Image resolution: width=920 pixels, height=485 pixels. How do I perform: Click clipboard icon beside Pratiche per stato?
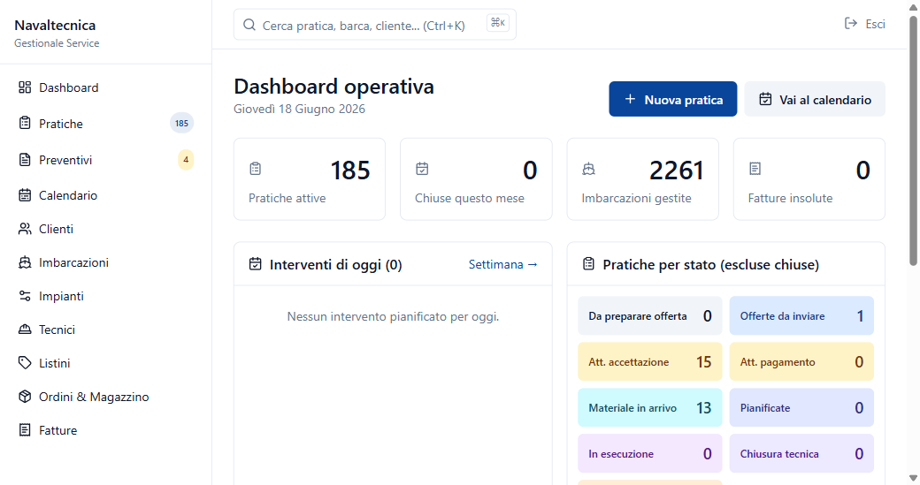pyautogui.click(x=588, y=264)
